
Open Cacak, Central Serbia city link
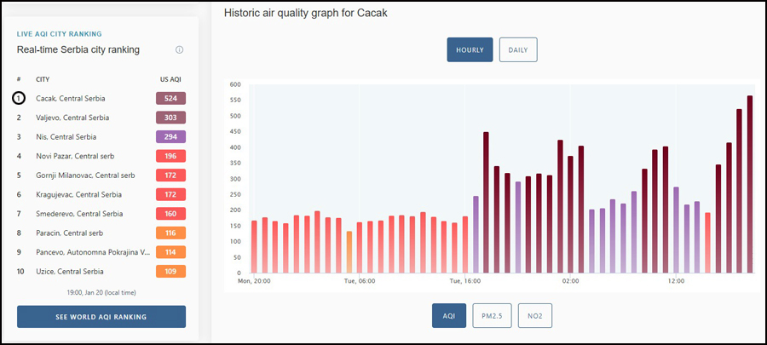(x=71, y=99)
